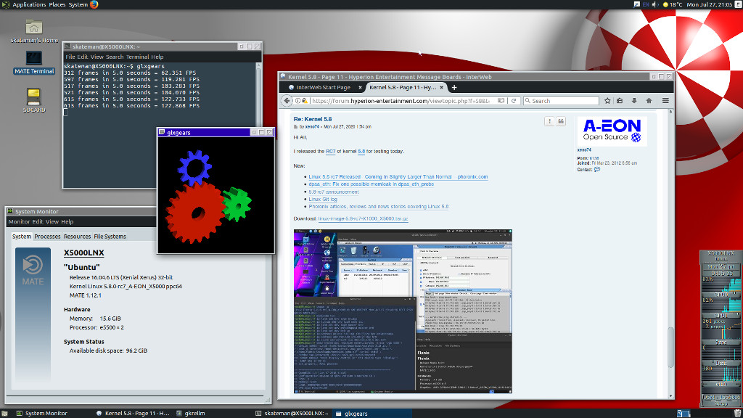743x418 pixels.
Task: Open the browser hamburger menu
Action: tap(666, 100)
